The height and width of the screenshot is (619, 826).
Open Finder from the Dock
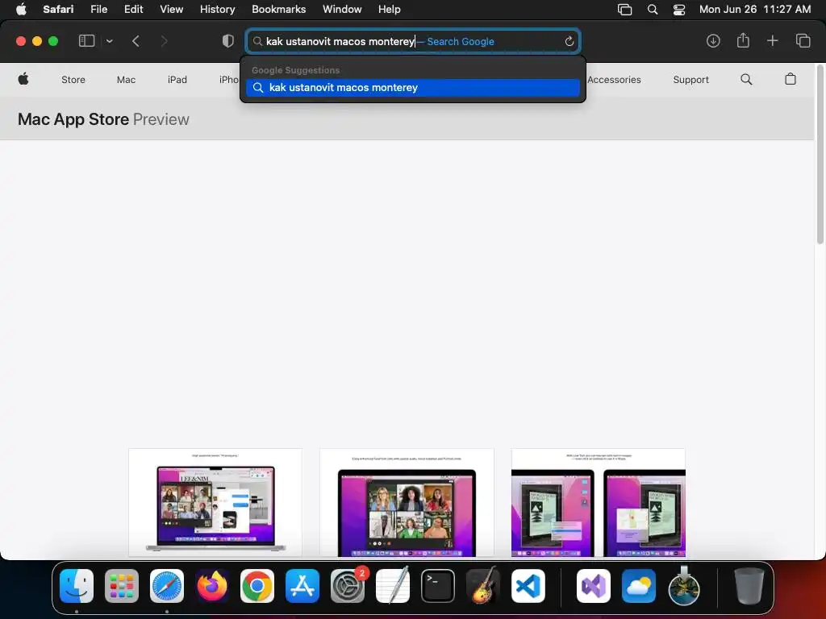tap(77, 586)
